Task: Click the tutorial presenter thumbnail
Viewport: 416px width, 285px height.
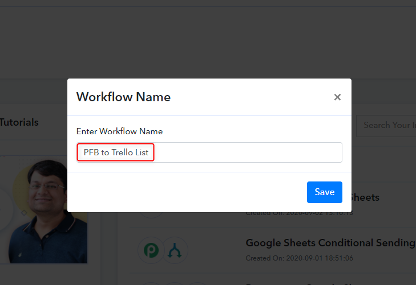Action: (44, 210)
